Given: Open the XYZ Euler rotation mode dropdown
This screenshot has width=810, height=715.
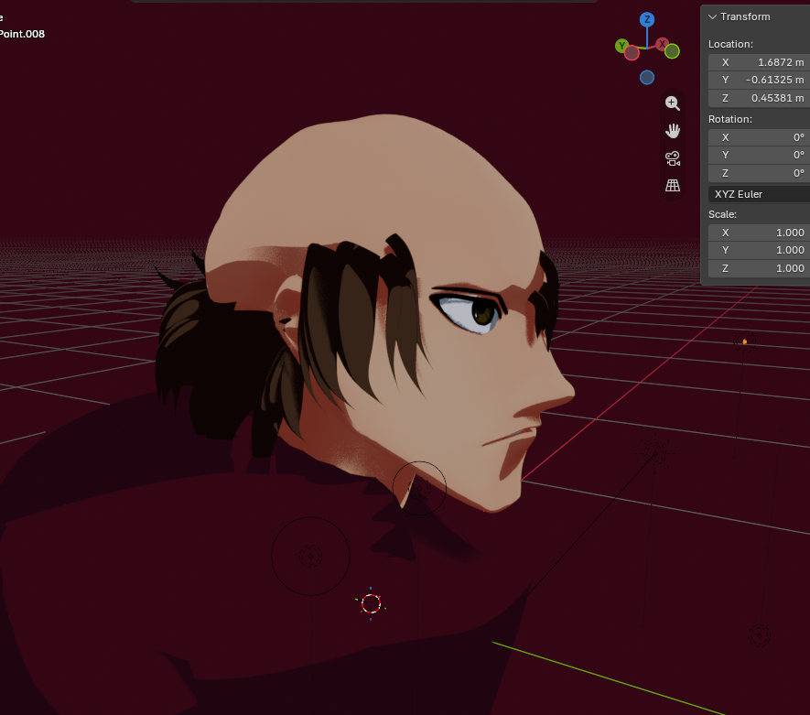Looking at the screenshot, I should pos(759,194).
